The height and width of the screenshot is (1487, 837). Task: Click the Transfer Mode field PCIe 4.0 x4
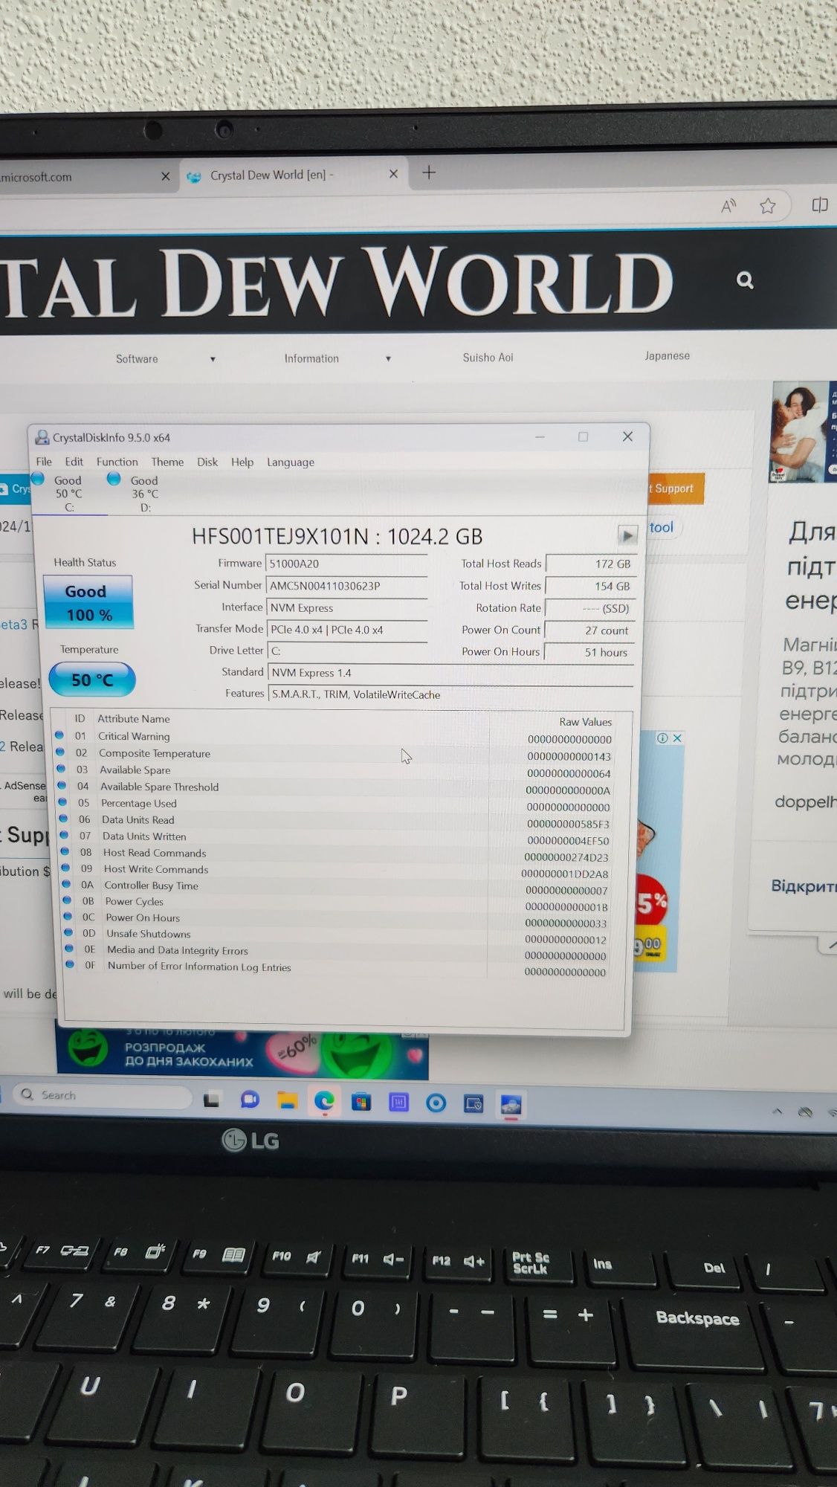pyautogui.click(x=346, y=630)
